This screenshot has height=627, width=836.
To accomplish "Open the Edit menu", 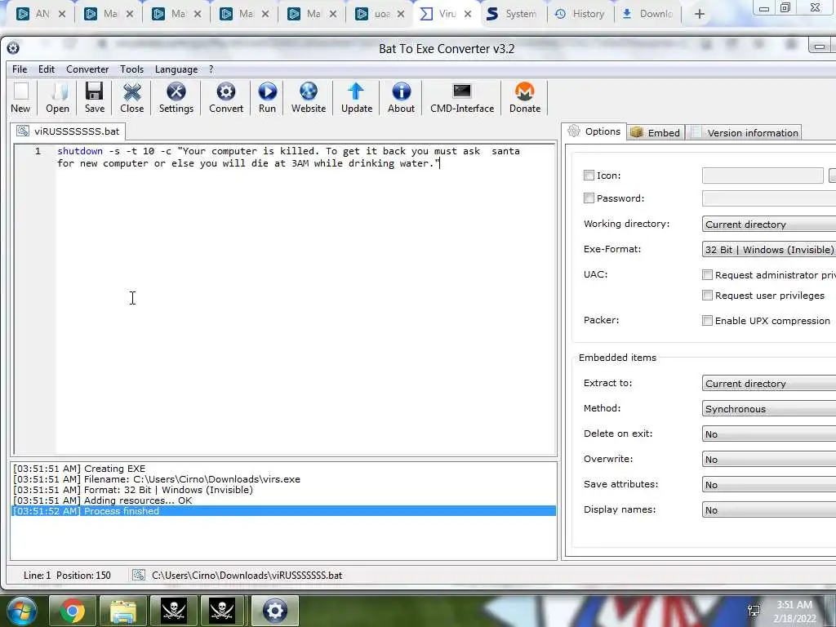I will 47,69.
